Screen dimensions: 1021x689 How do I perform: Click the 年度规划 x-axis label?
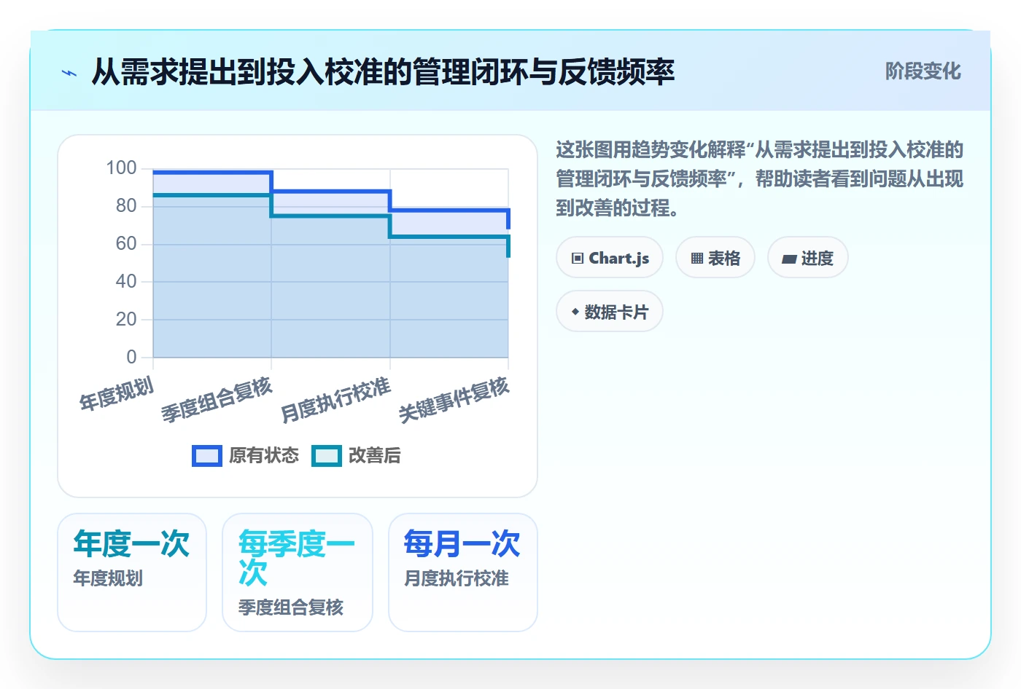[117, 394]
